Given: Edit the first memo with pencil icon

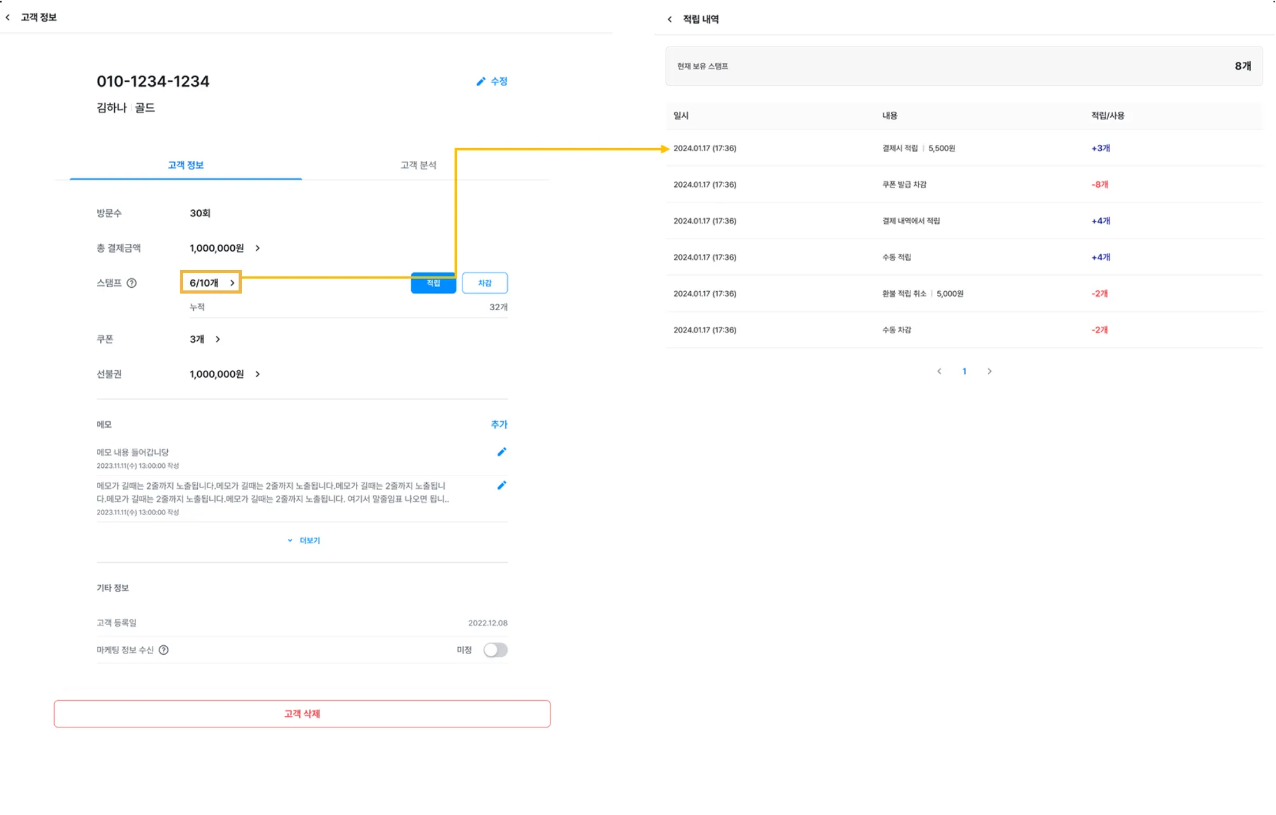Looking at the screenshot, I should pos(501,452).
